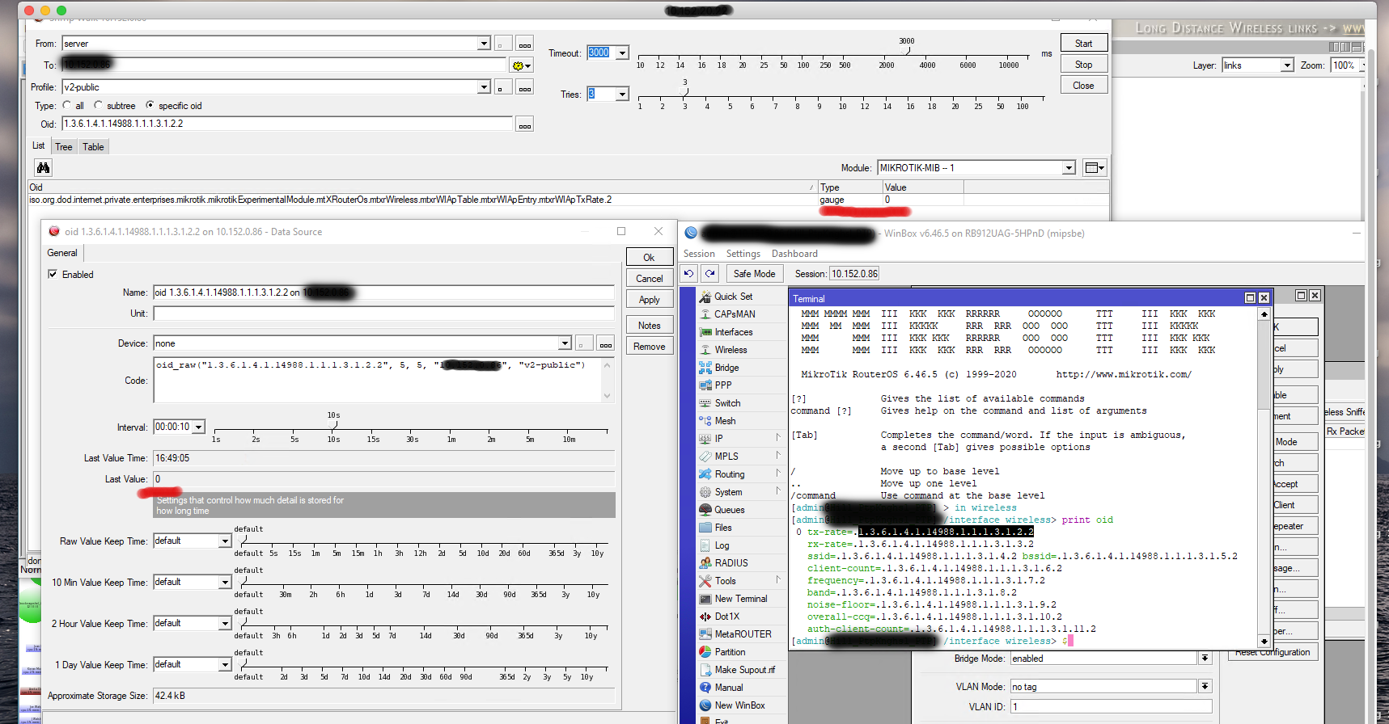This screenshot has height=724, width=1389.
Task: Select the "specific oid" radio button
Action: [150, 105]
